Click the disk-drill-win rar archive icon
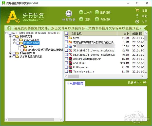The height and width of the screenshot is (126, 152). (x=70, y=59)
